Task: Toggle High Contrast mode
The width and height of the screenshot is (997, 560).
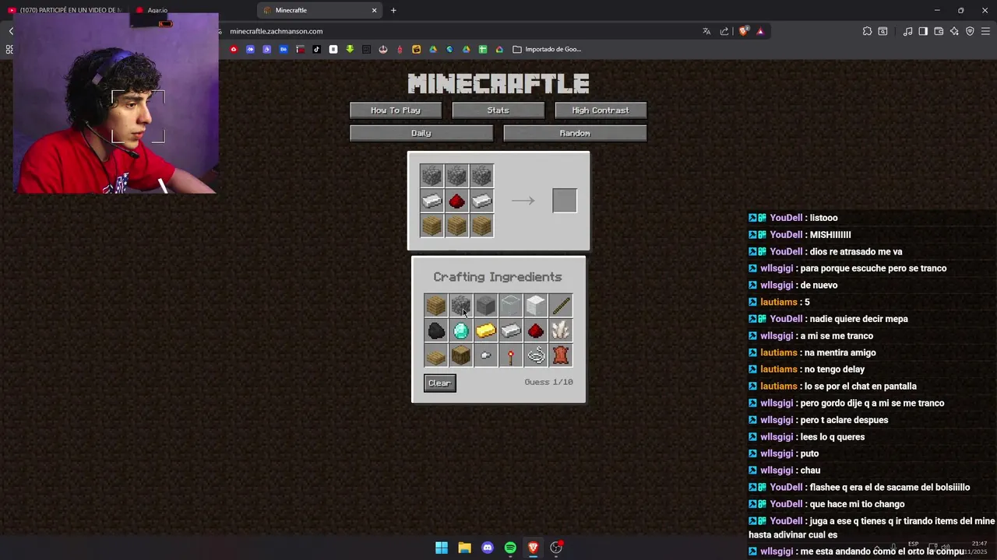Action: 601,110
